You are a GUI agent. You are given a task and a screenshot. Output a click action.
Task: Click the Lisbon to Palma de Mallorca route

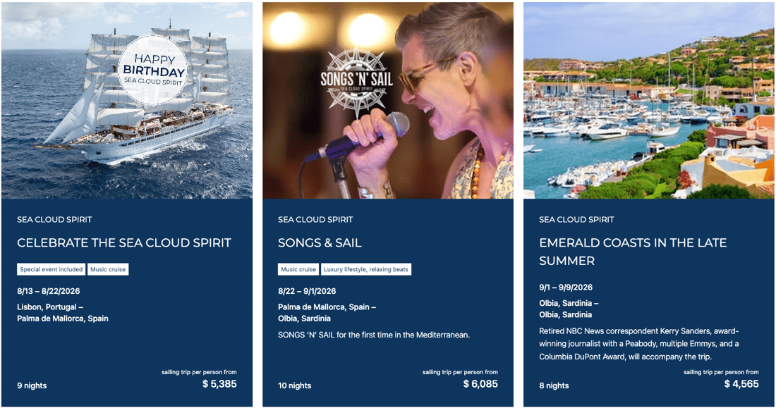[x=63, y=313]
